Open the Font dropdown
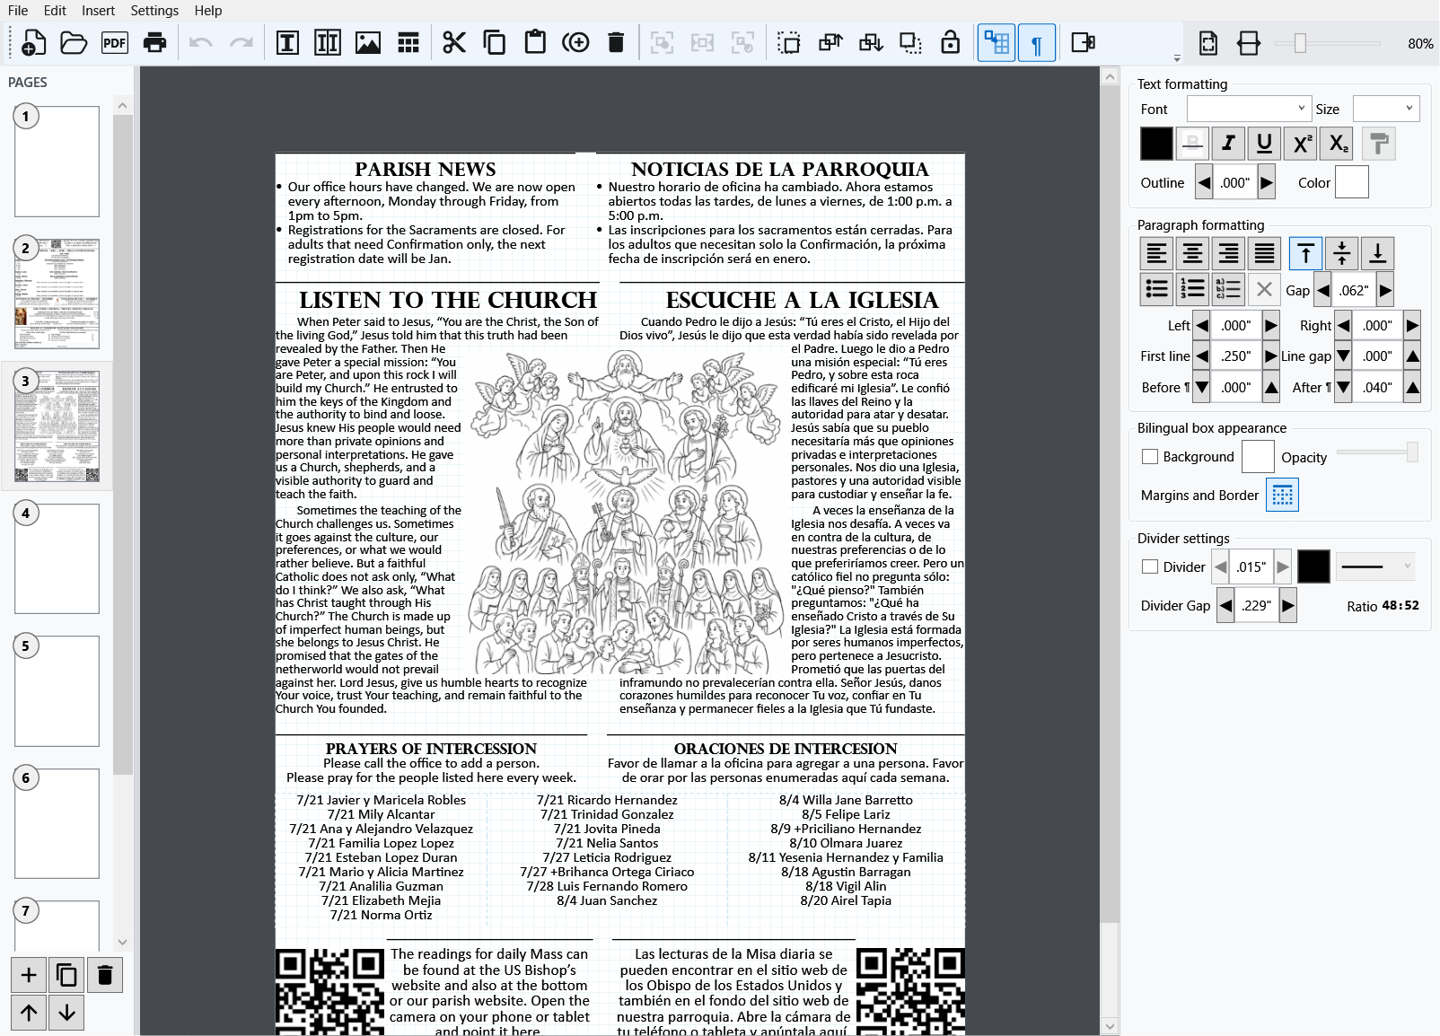Screen dimensions: 1440x1036 (x=1250, y=109)
